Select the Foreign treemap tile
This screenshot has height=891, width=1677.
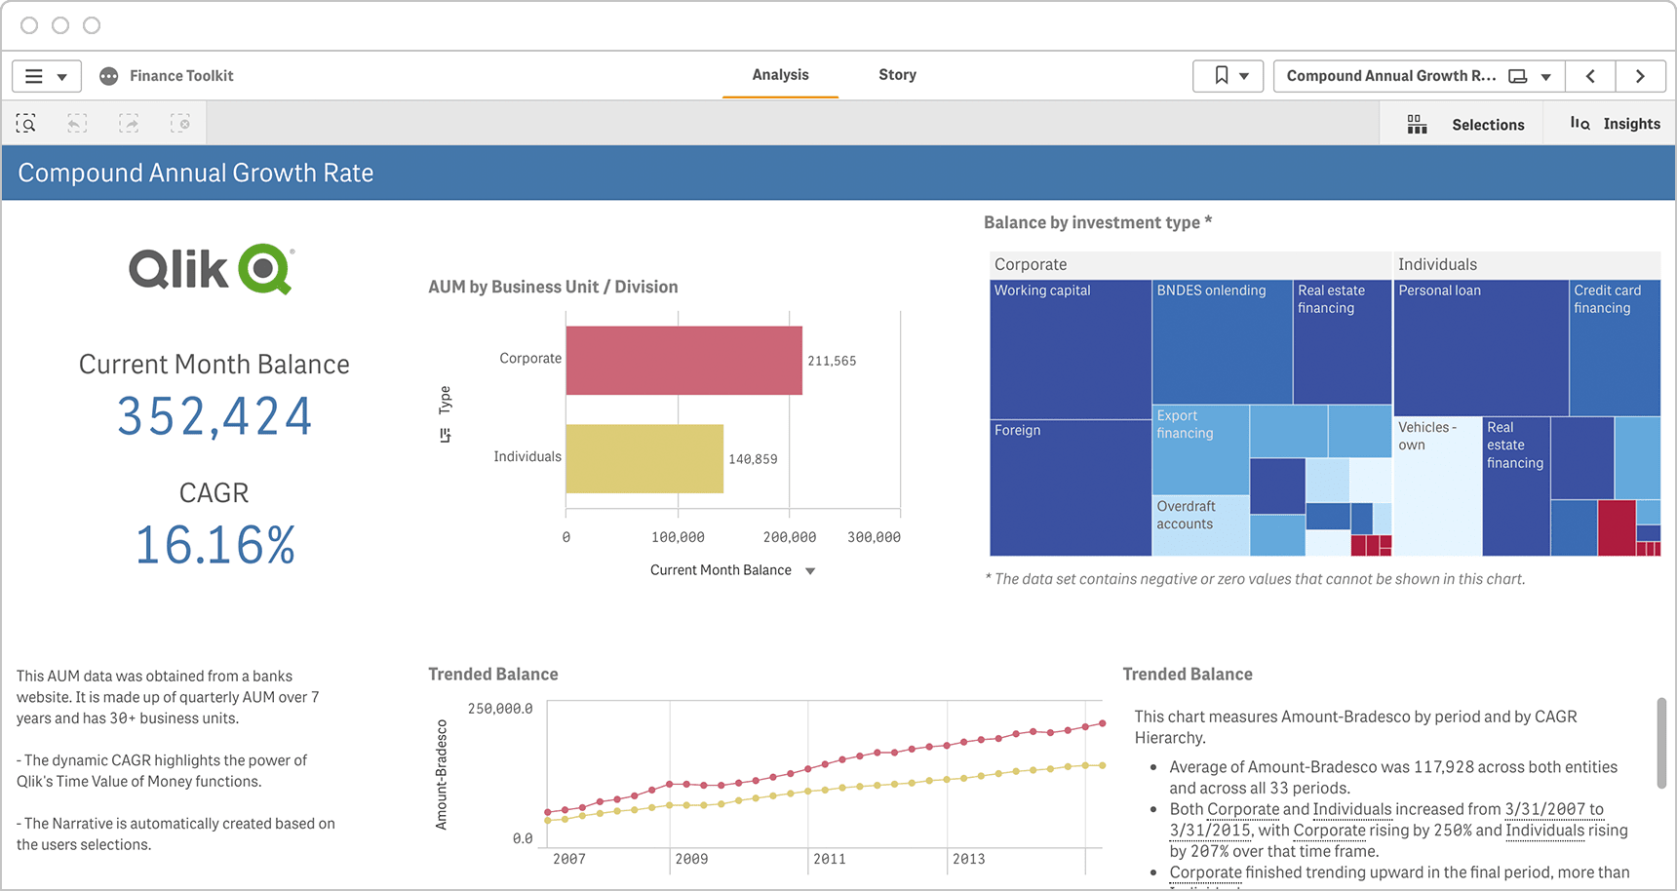[1071, 488]
